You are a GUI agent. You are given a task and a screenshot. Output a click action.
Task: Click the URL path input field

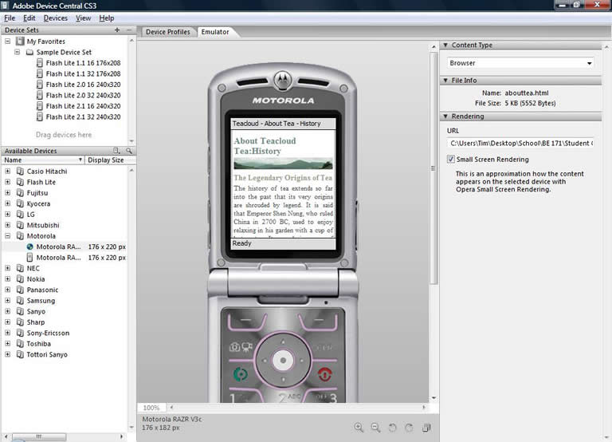520,143
